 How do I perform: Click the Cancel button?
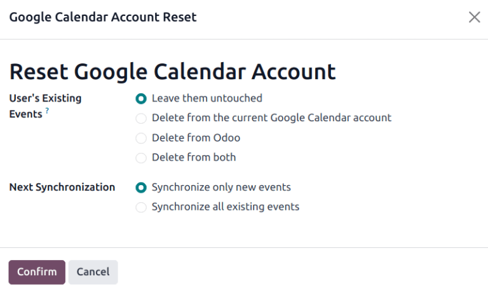93,272
